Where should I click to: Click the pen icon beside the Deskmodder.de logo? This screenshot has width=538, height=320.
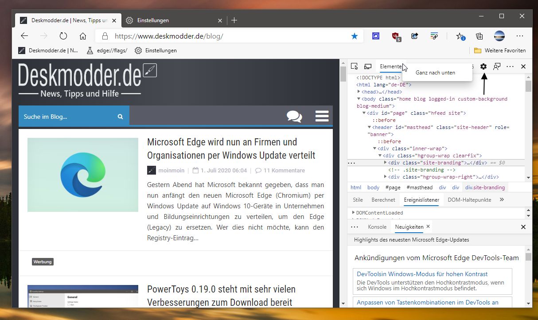(150, 71)
